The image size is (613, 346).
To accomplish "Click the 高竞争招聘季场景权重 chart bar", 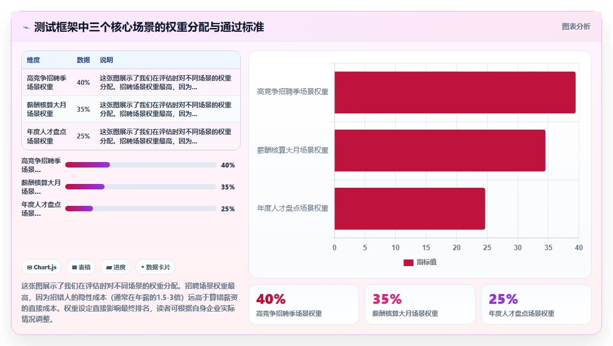I will tap(455, 93).
